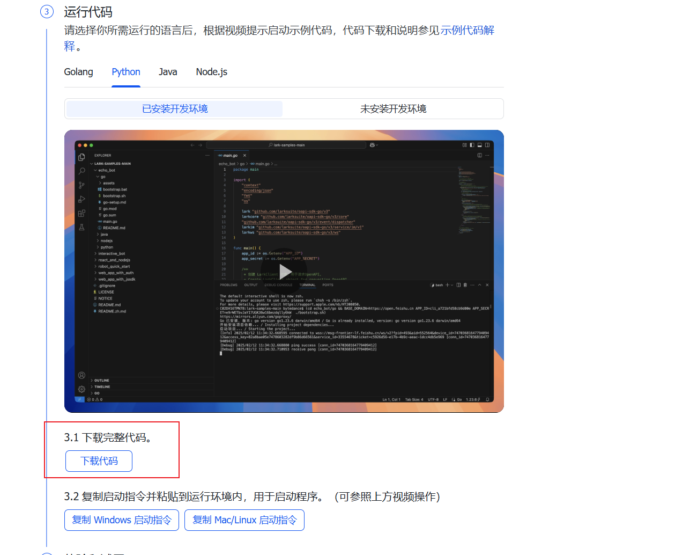690x555 pixels.
Task: Click Source Control icon in video's activity bar
Action: pyautogui.click(x=81, y=185)
